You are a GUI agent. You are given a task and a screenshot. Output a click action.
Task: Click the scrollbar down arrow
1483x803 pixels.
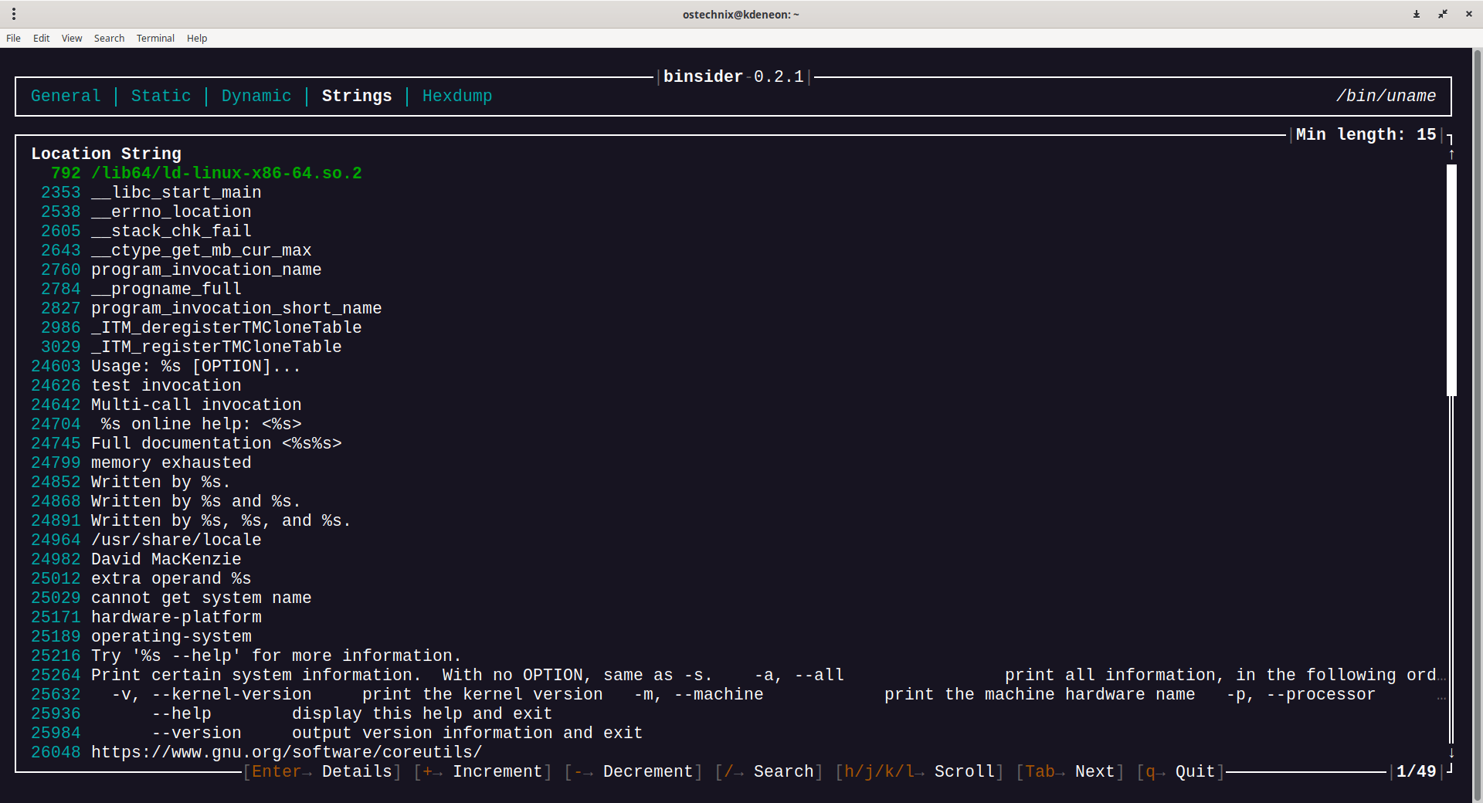[x=1452, y=752]
